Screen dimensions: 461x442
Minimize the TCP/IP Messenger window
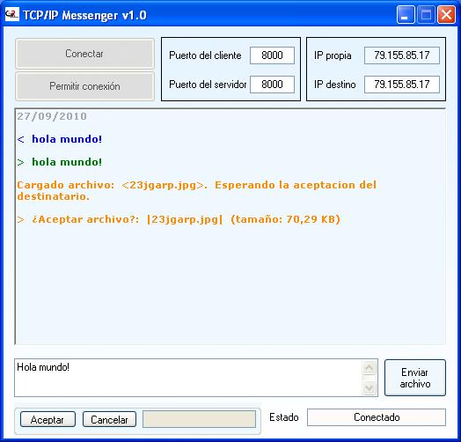coord(406,14)
